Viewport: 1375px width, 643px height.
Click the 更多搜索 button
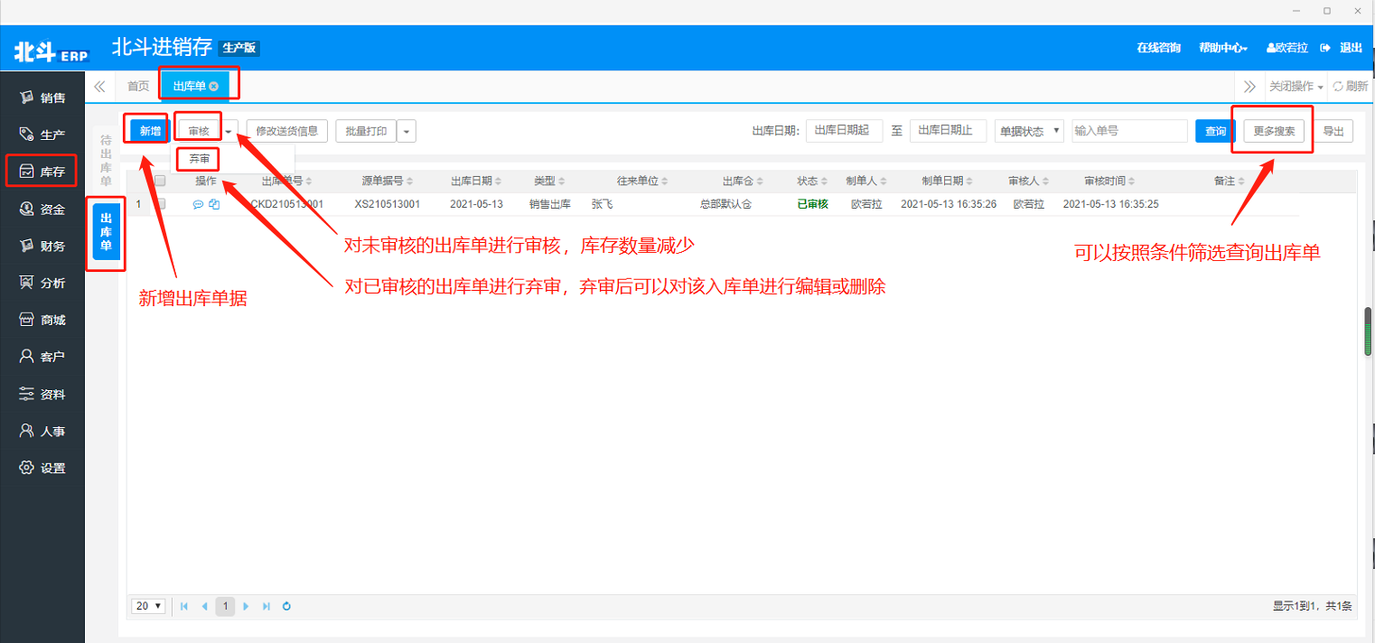pyautogui.click(x=1274, y=132)
